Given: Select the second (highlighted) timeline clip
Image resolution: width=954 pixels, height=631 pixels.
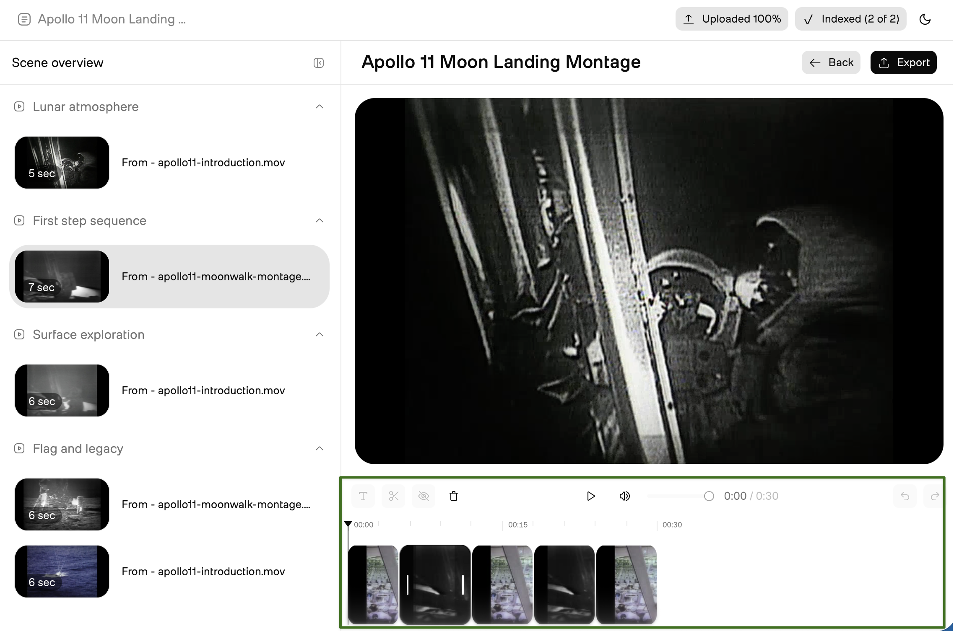Looking at the screenshot, I should [x=435, y=584].
